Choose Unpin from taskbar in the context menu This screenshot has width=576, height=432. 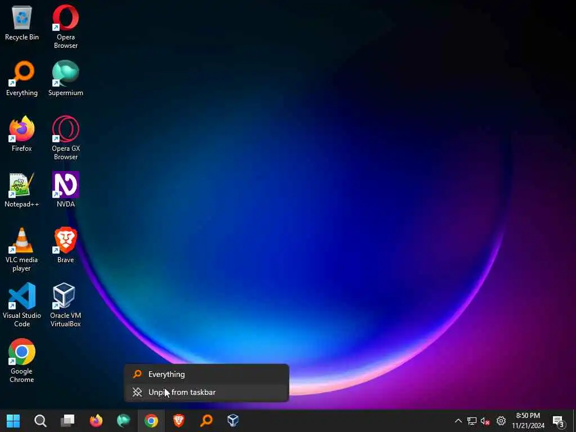[x=207, y=392]
